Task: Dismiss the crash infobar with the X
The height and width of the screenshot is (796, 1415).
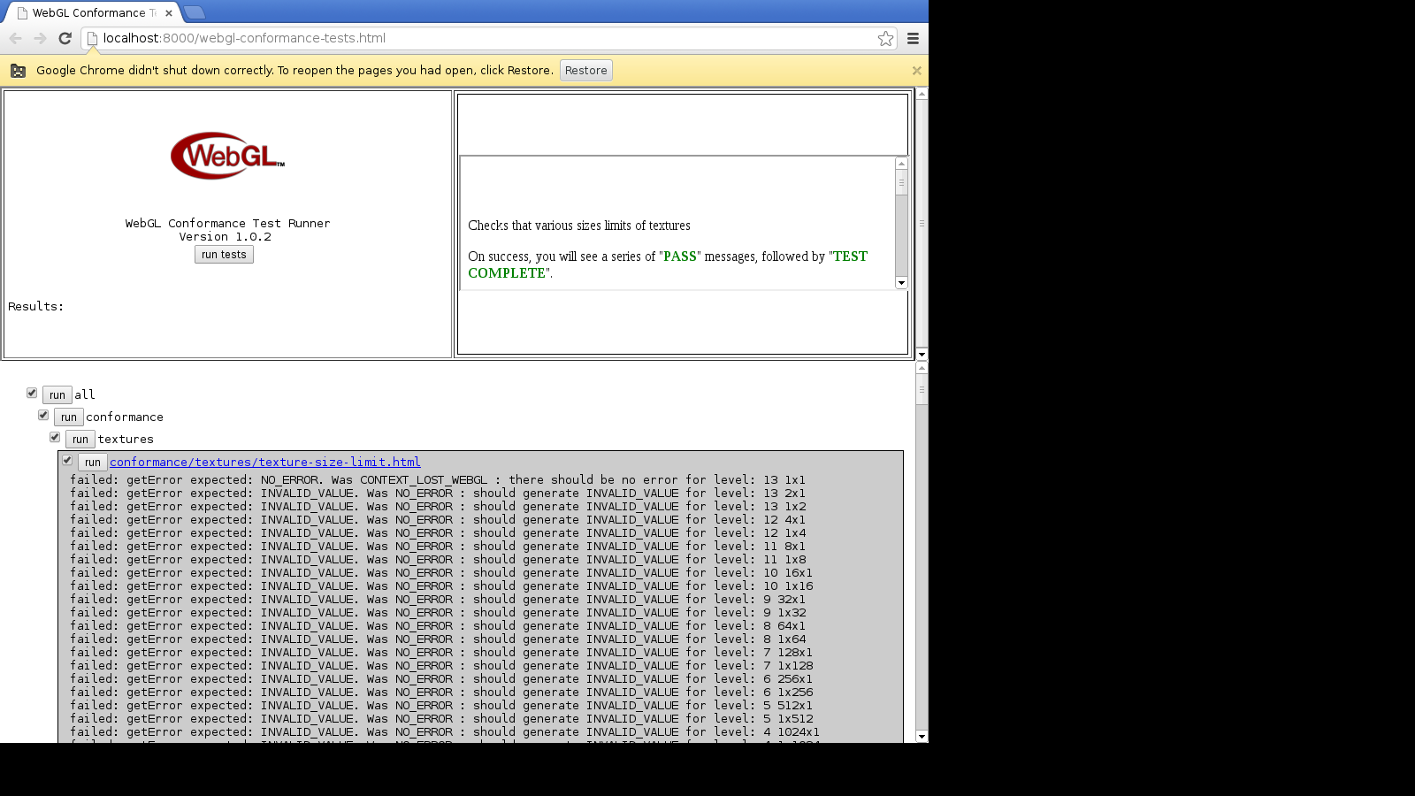Action: click(x=916, y=71)
